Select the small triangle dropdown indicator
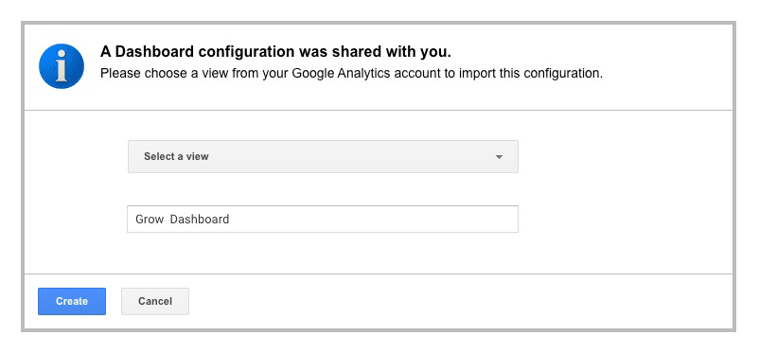This screenshot has width=759, height=353. click(x=499, y=157)
